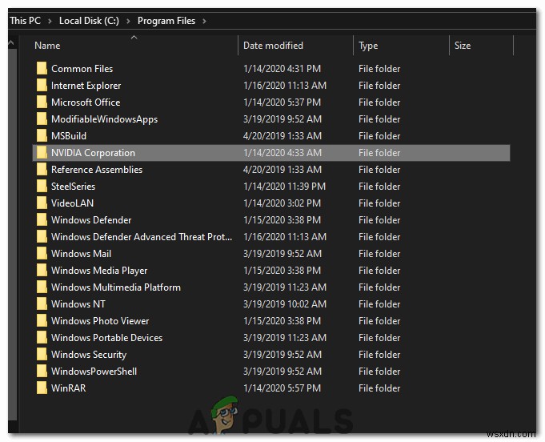Expand the chevron after Program Files
The image size is (545, 442).
pos(204,21)
